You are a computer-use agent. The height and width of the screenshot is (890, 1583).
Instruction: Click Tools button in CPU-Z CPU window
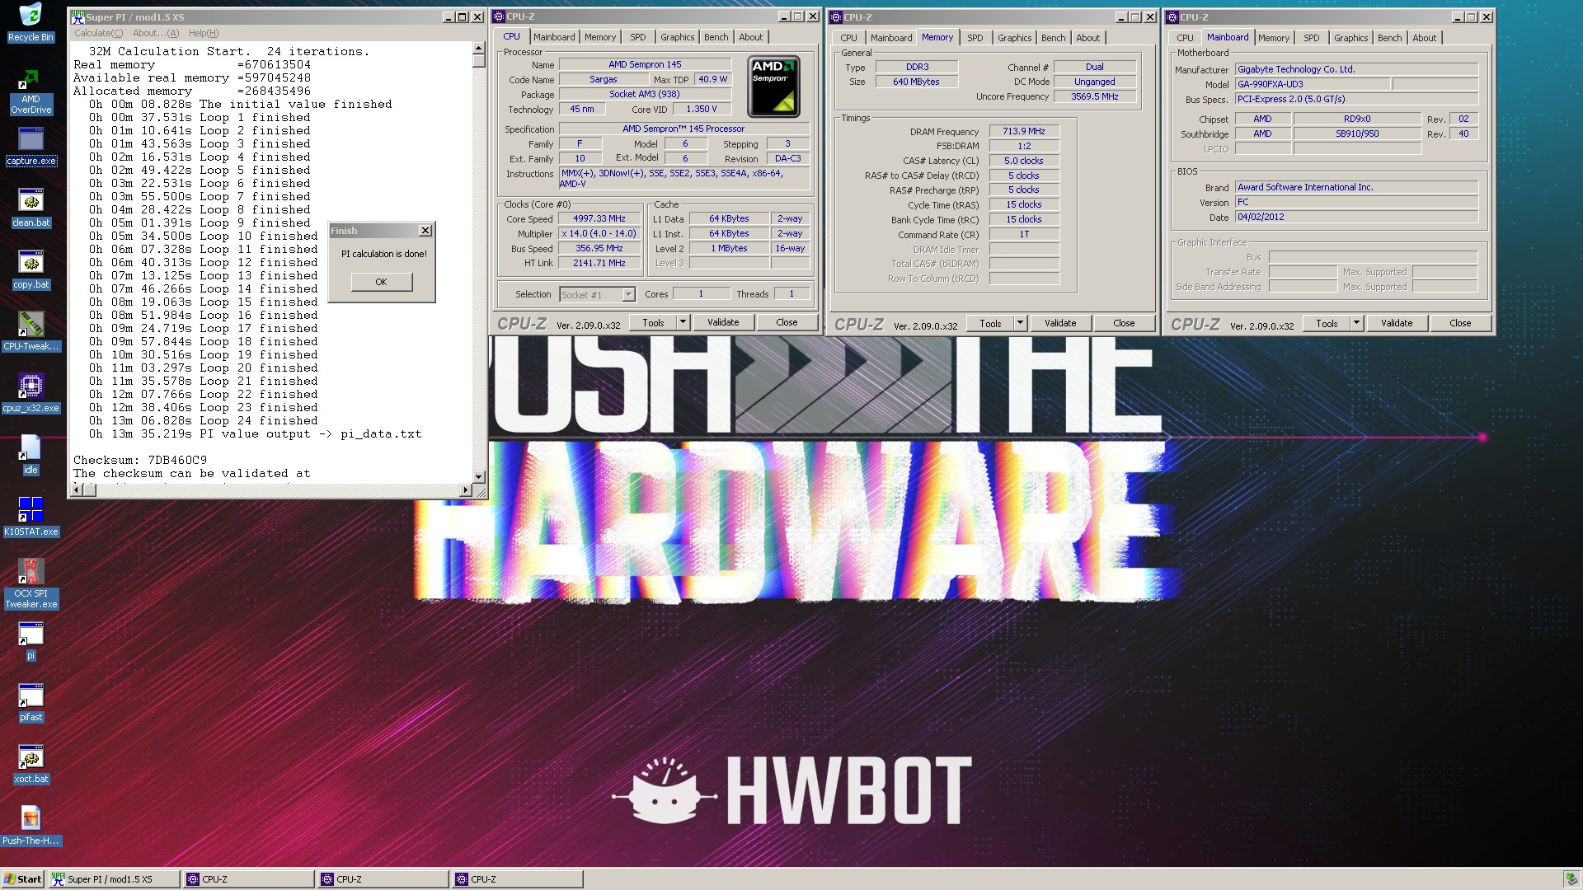point(653,322)
